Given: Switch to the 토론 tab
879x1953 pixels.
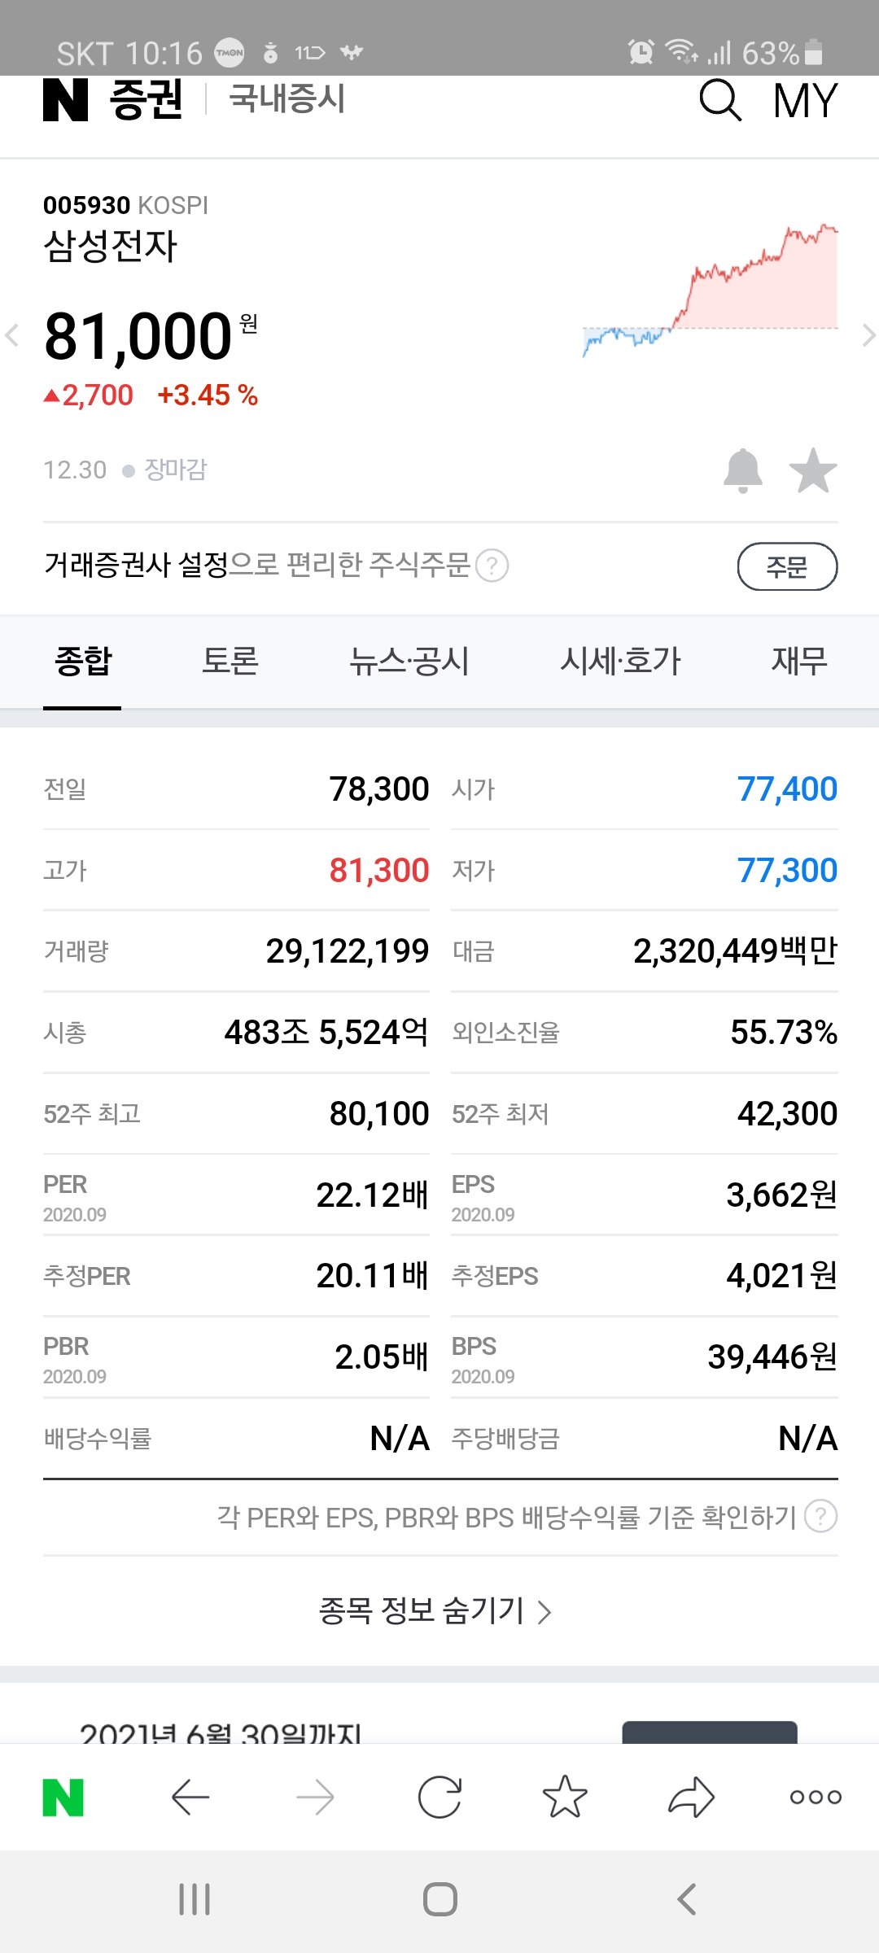Looking at the screenshot, I should (230, 661).
